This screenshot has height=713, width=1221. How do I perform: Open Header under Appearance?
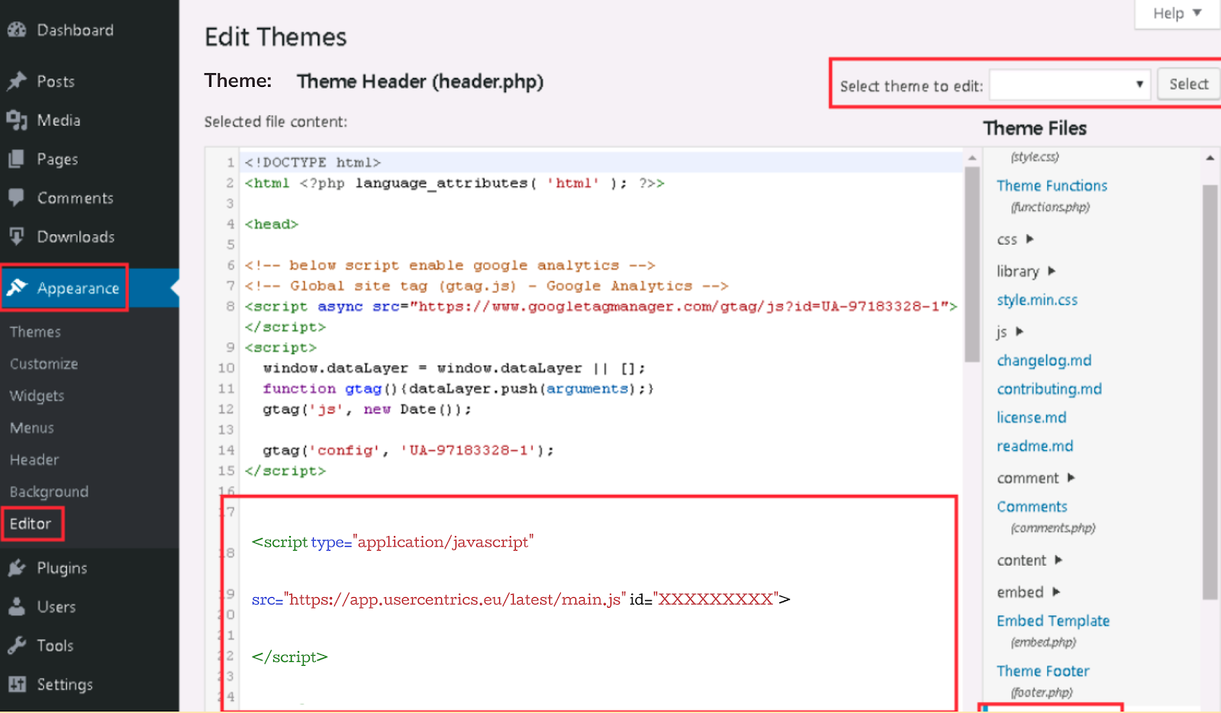(34, 460)
